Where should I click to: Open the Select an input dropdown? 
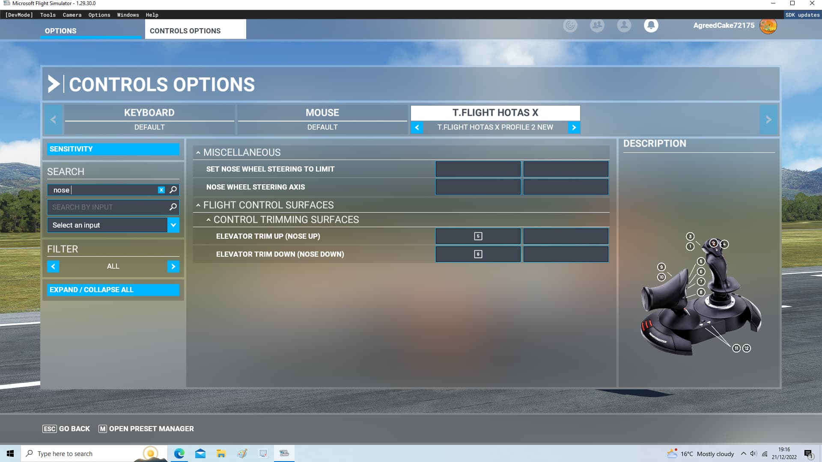[173, 225]
